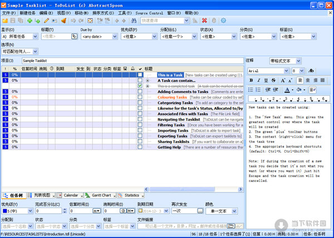Click the ellipsis button next to 再次发生
The width and height of the screenshot is (334, 238).
[200, 211]
